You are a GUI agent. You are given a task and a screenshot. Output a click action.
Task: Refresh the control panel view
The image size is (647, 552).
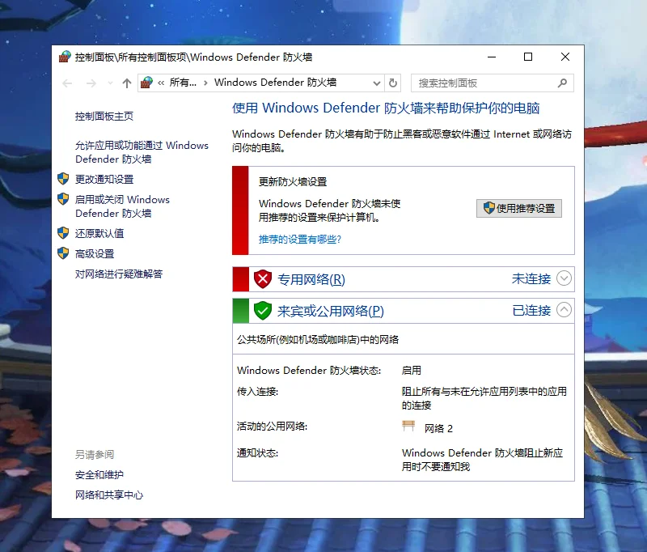(x=393, y=83)
